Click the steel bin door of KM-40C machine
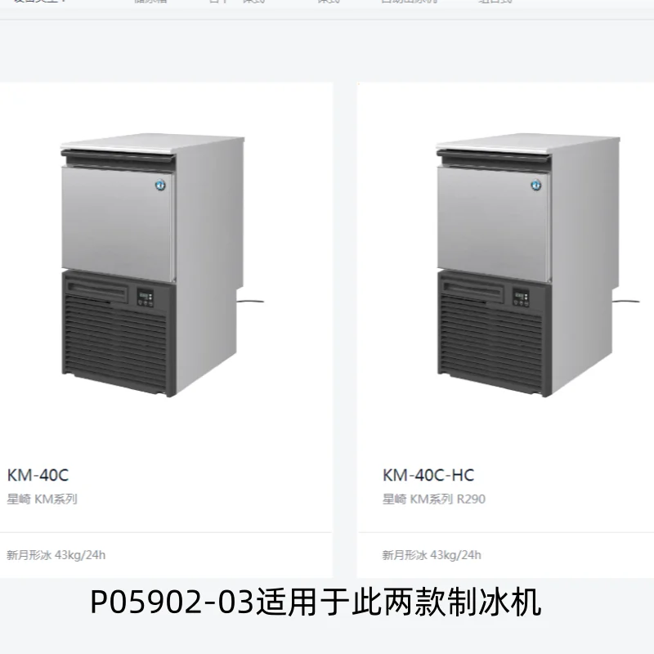 tap(118, 224)
